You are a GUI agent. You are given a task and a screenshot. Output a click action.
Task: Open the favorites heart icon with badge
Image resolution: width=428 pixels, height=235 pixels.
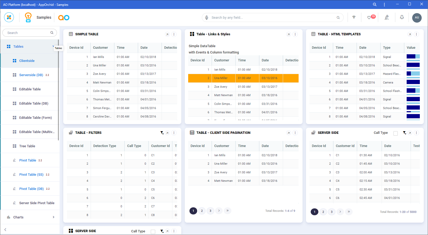click(x=369, y=18)
